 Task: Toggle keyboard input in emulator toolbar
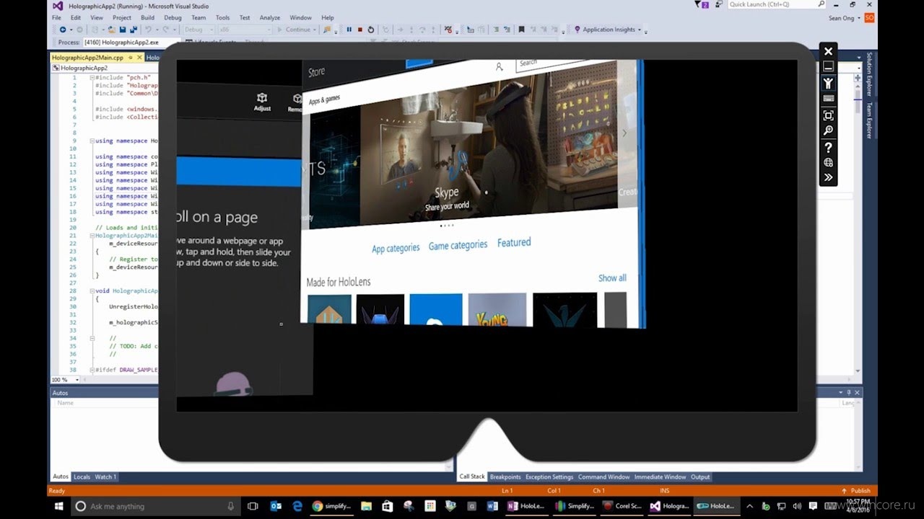pyautogui.click(x=828, y=99)
